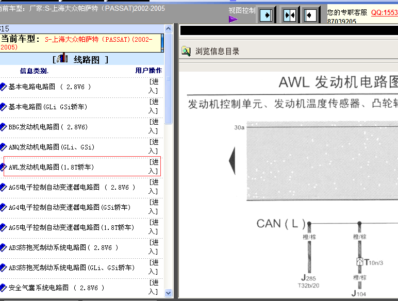The width and height of the screenshot is (398, 301).
Task: Click the pencil icon beside AG5 2.8V6 变速器电路图
Action: point(3,187)
